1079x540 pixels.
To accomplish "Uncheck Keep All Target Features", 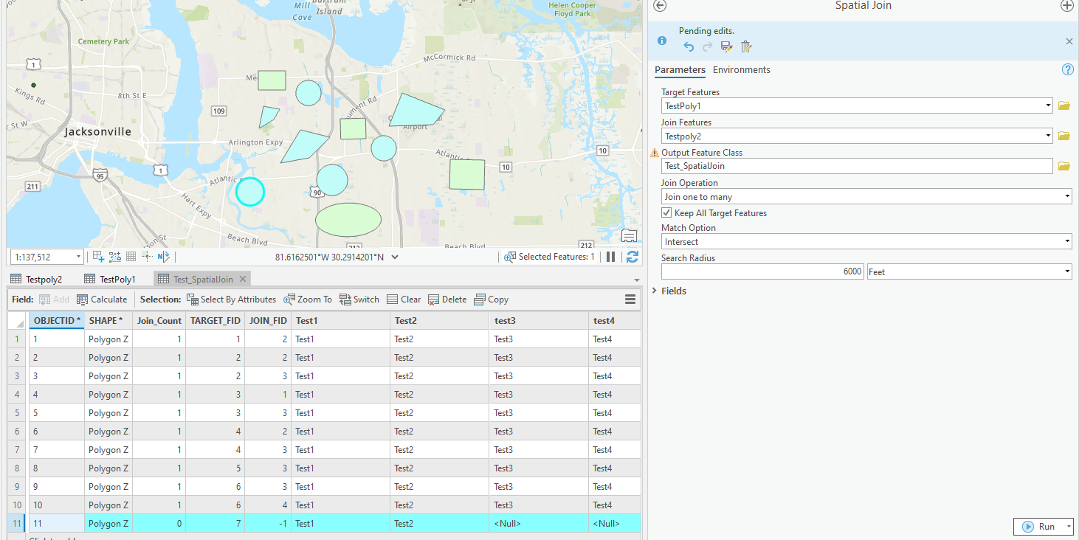I will pyautogui.click(x=666, y=212).
